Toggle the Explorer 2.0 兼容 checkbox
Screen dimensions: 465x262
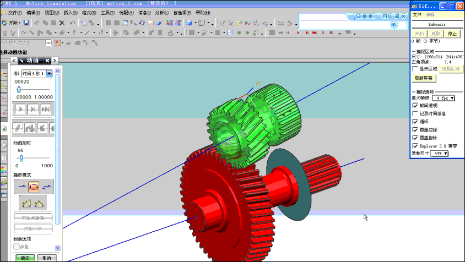(415, 146)
